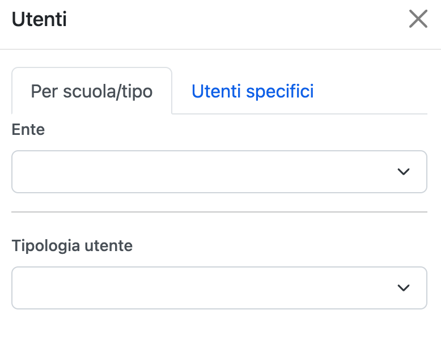Expand the Ente combo box list
Screen dimensions: 441x348
point(219,172)
